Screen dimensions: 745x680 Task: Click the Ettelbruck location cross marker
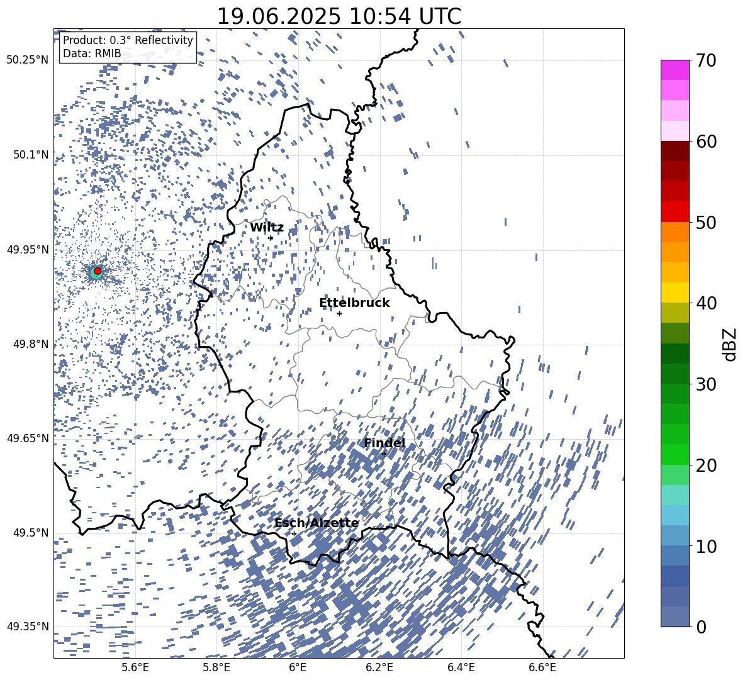339,313
